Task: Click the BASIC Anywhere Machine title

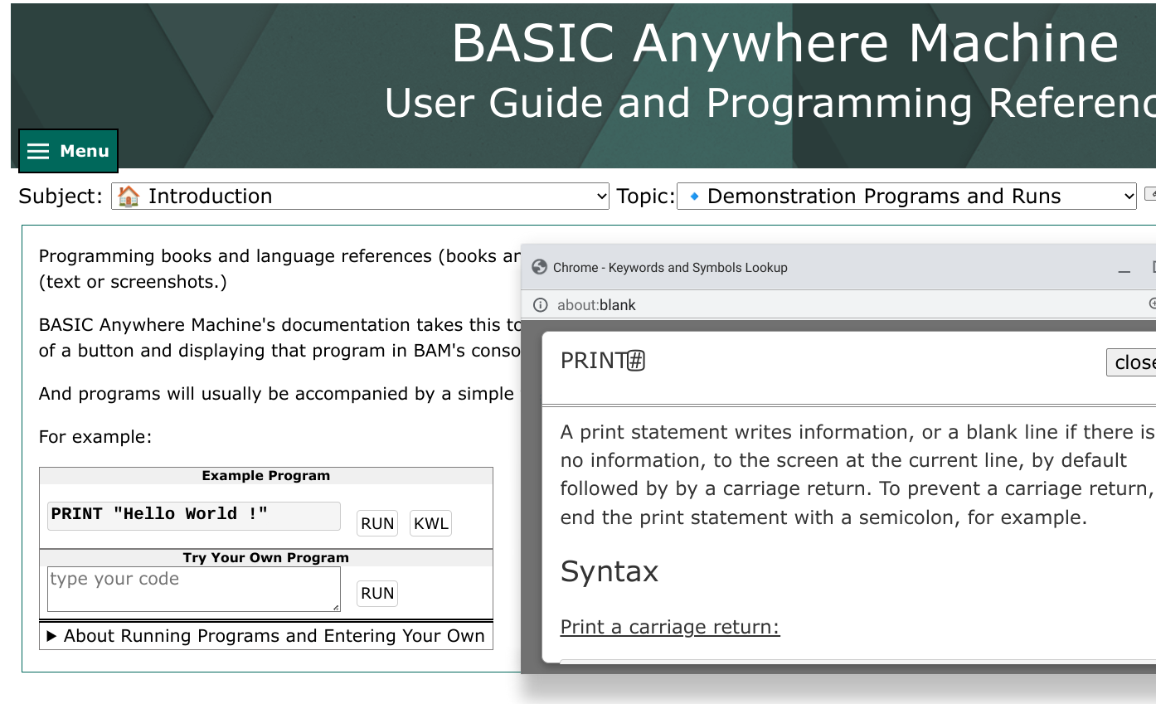Action: tap(784, 43)
